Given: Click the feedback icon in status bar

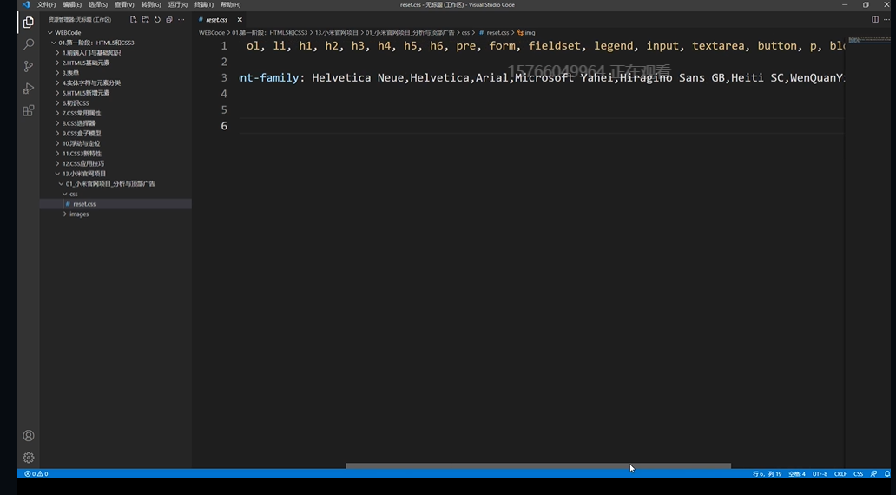Looking at the screenshot, I should (x=873, y=474).
